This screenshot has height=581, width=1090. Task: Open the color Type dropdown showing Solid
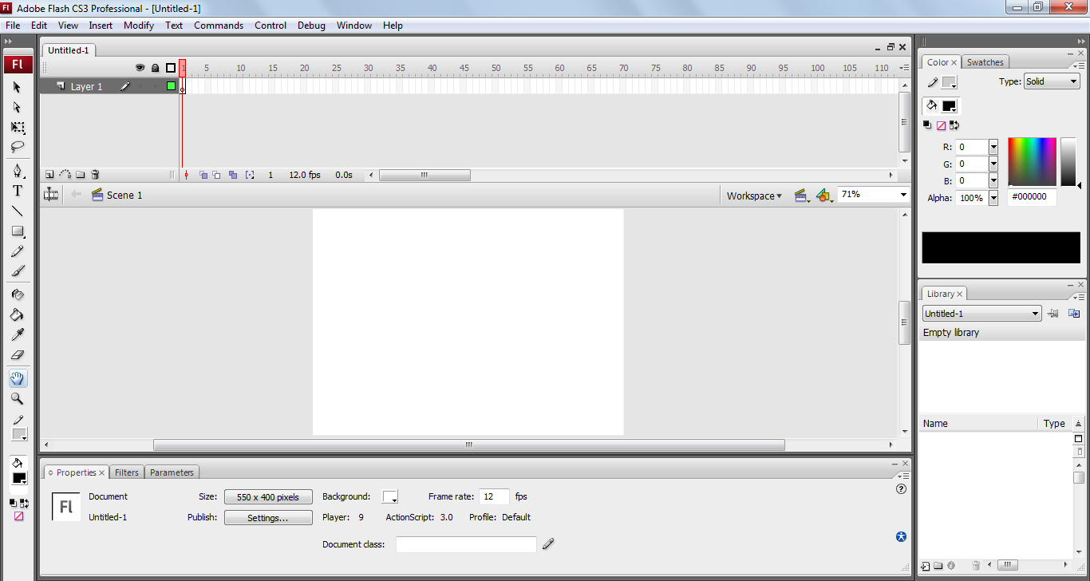coord(1052,81)
